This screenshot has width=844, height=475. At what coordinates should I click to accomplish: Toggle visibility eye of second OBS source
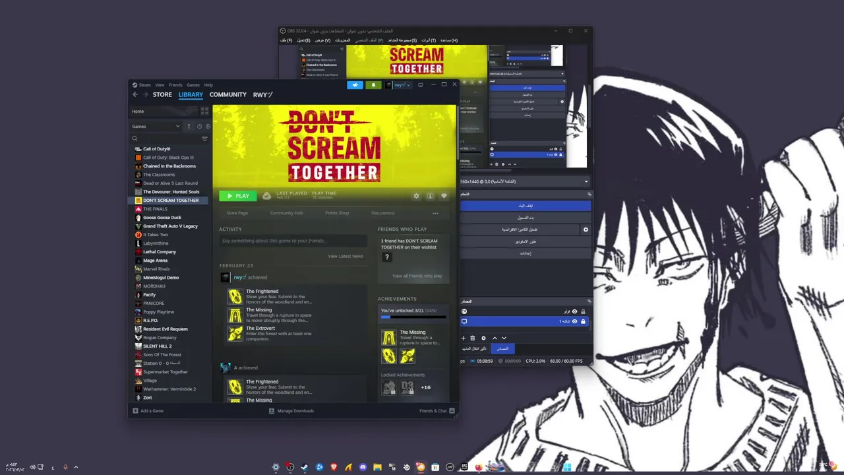pyautogui.click(x=574, y=321)
